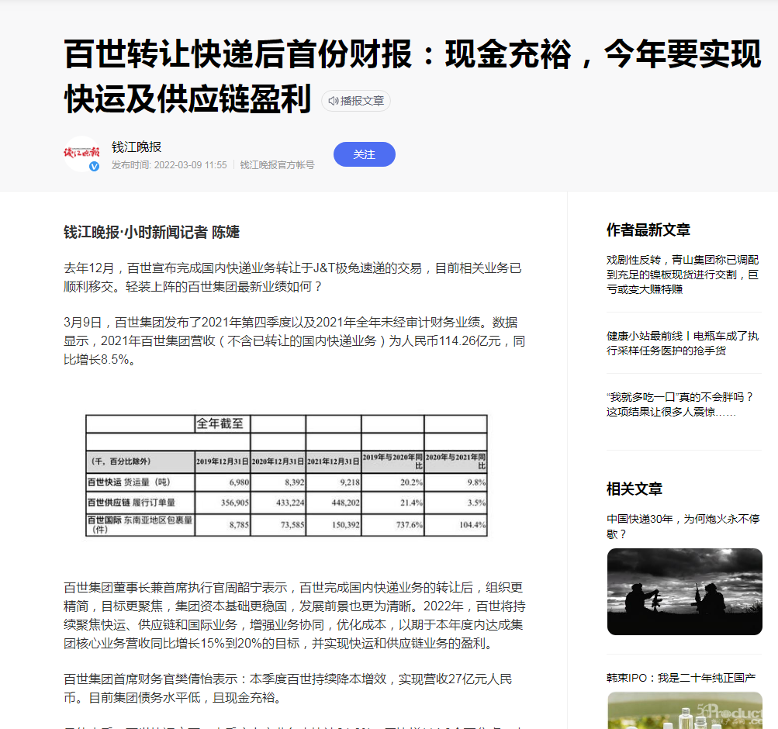Screen dimensions: 778x729
Task: Open the article 戏剧性反转，青山集团称已调配
Action: [x=683, y=275]
